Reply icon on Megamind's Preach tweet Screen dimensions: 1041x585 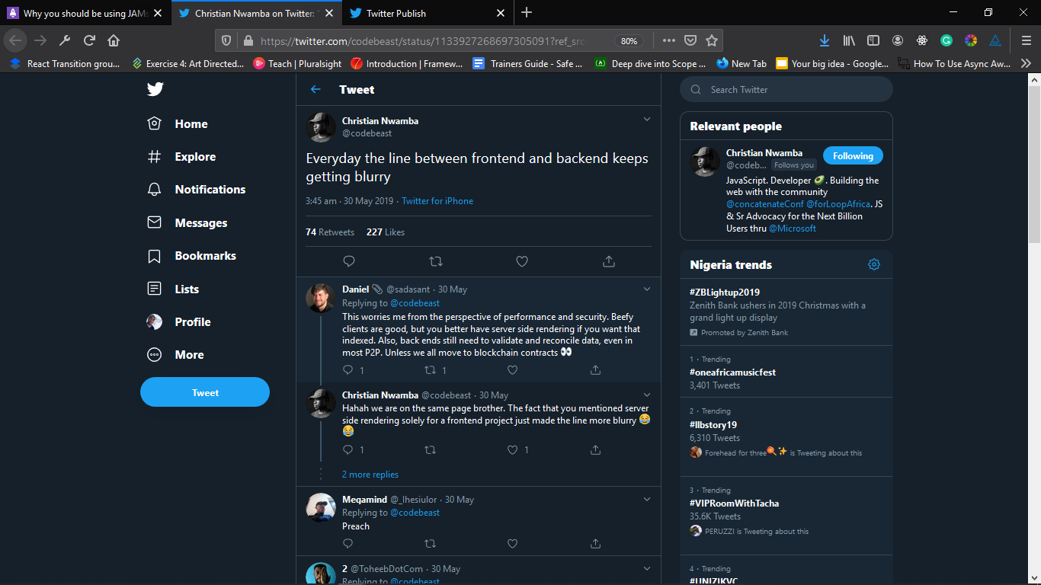tap(348, 544)
